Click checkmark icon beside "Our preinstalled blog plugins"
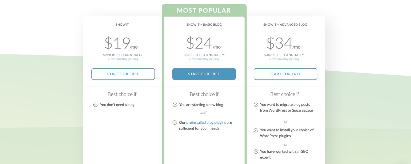 point(175,123)
